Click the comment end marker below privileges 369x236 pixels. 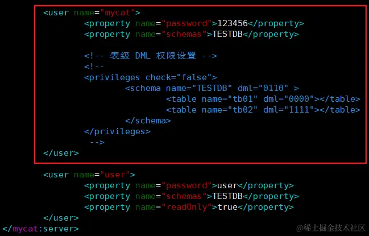[x=97, y=143]
